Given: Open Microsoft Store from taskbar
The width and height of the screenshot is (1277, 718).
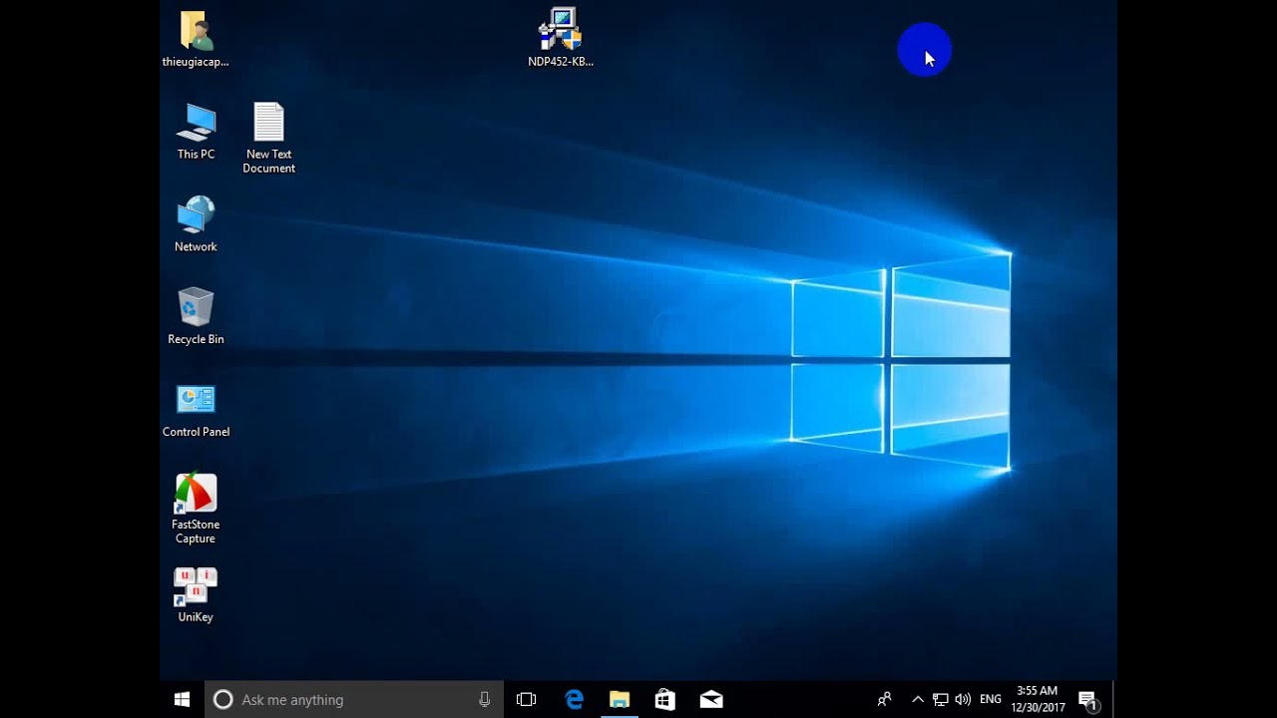Looking at the screenshot, I should tap(665, 700).
